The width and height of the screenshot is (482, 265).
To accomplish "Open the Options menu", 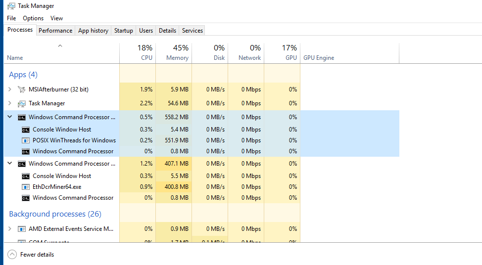I will click(33, 18).
